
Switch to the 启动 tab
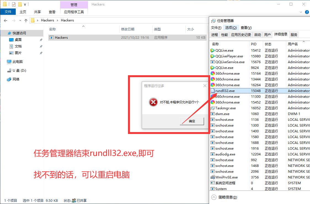[257, 35]
